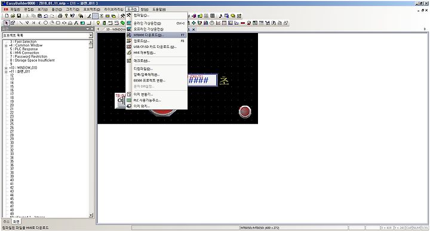Select the bit lamp light bulb object
This screenshot has height=231, width=430.
click(98, 23)
